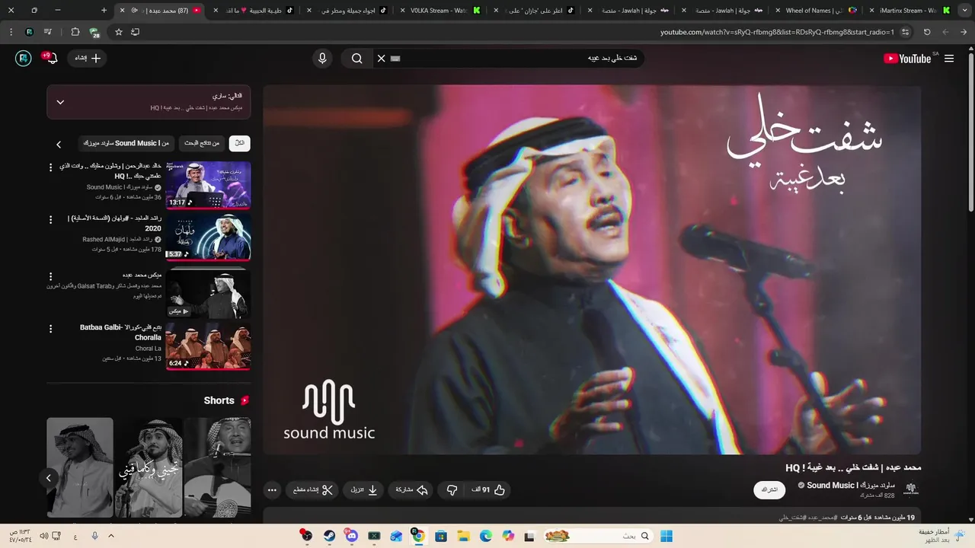The height and width of the screenshot is (548, 975).
Task: Open the middle Short with Arabic calligraphy
Action: pos(149,467)
